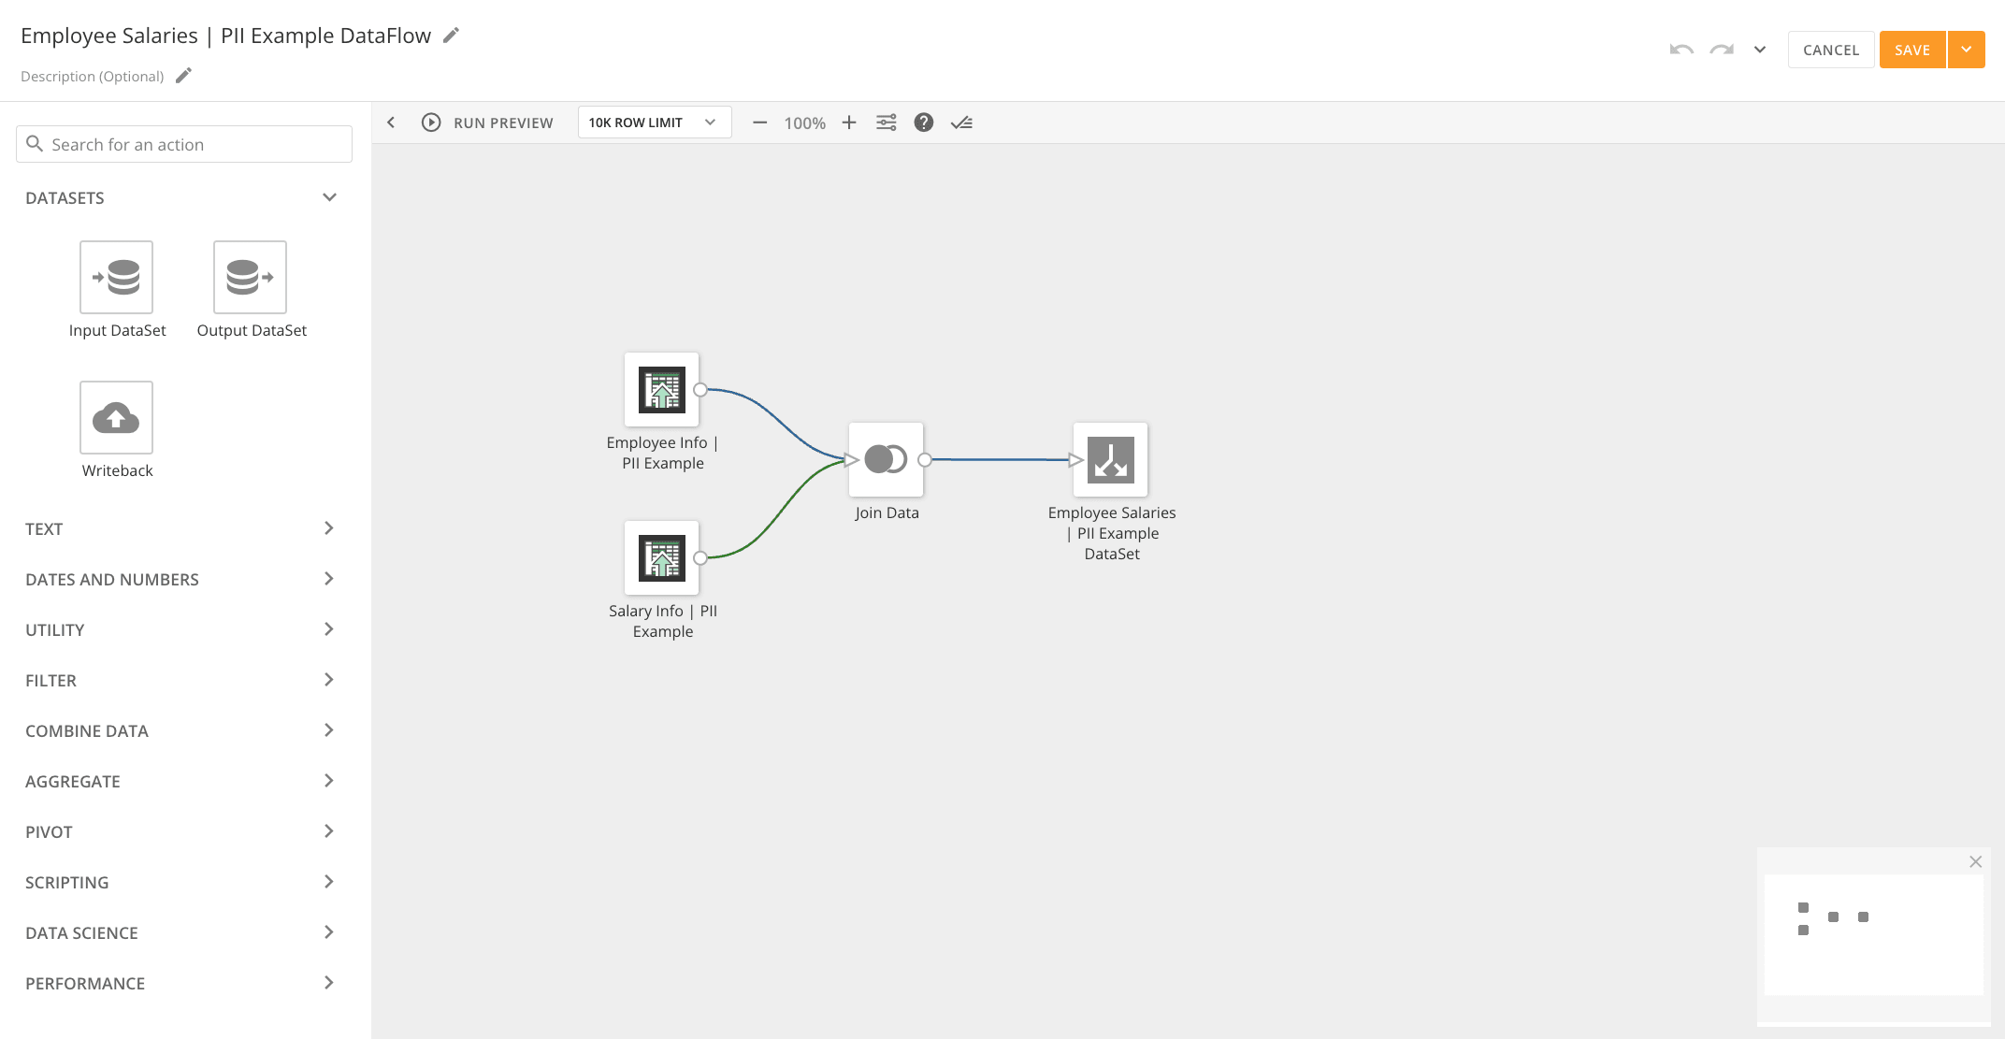
Task: Select the Writeback cloud icon
Action: pos(116,417)
